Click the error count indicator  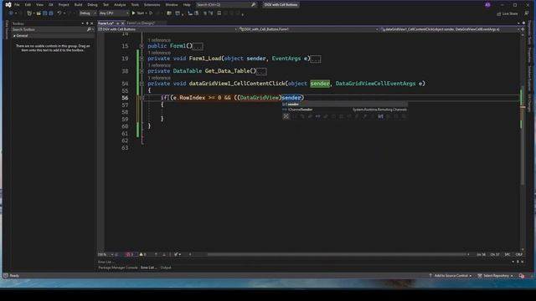pyautogui.click(x=131, y=254)
